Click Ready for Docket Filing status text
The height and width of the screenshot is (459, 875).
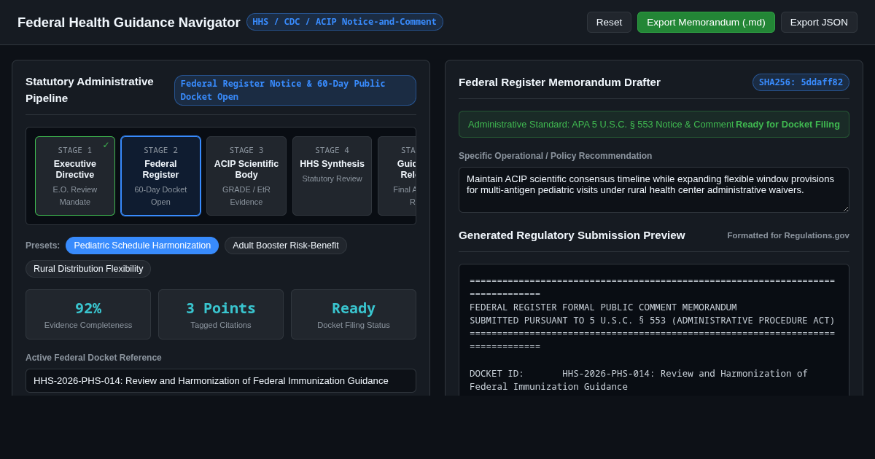(787, 125)
